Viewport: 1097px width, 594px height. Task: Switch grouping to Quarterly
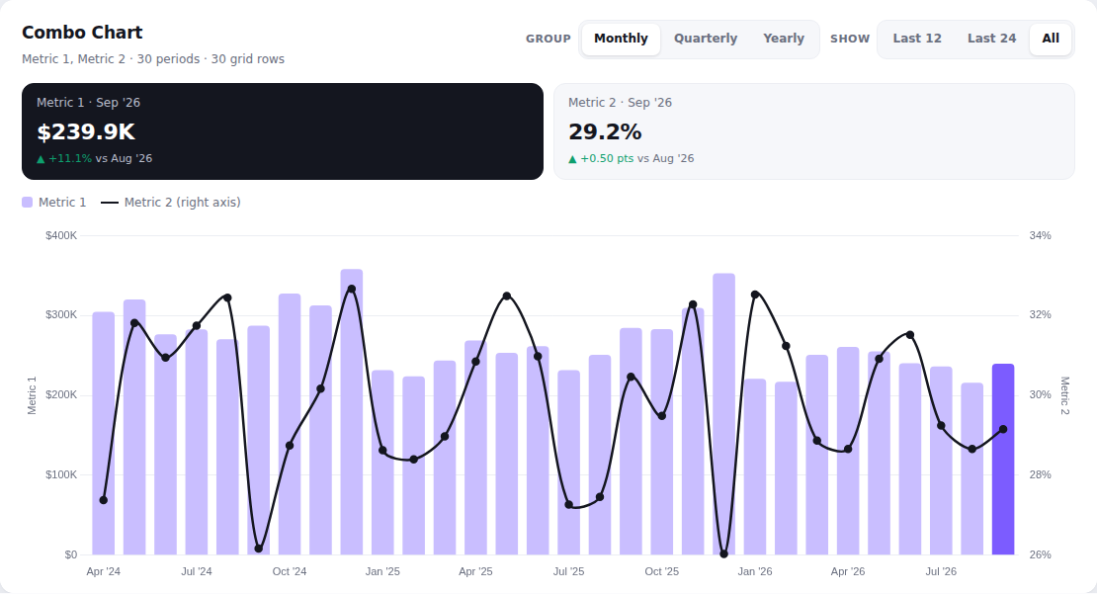706,39
